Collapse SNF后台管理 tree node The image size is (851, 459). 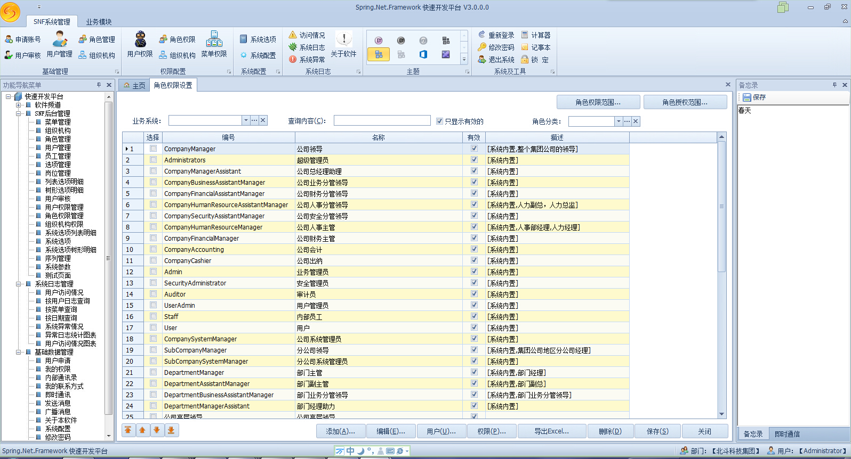click(19, 113)
